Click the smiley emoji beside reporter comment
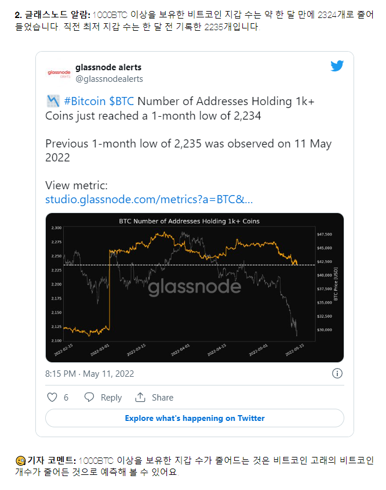386x490 pixels. pyautogui.click(x=21, y=460)
